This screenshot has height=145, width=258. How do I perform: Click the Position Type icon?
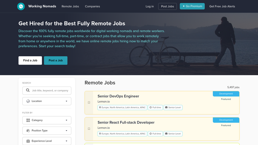tap(28, 131)
